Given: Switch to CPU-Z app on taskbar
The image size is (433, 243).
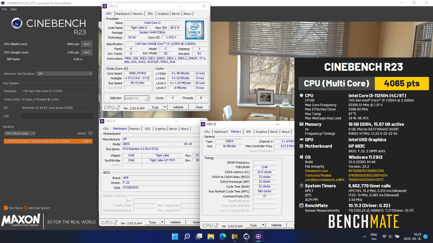Looking at the screenshot, I should click(x=258, y=237).
